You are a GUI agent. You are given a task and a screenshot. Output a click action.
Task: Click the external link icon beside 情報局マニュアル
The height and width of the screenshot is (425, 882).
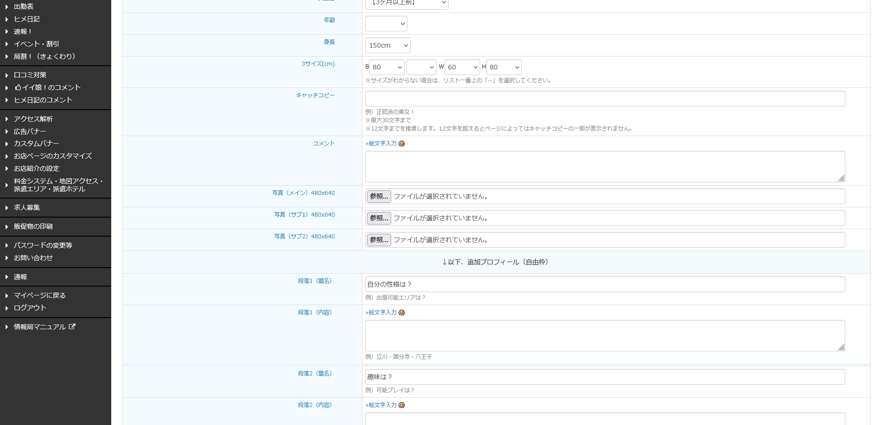pyautogui.click(x=72, y=326)
